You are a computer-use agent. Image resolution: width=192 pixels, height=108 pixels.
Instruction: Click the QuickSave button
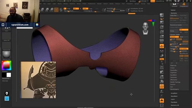(133, 1)
